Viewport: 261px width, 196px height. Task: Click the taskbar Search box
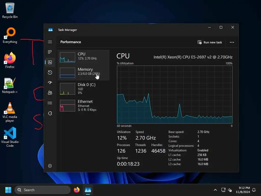tap(43, 190)
